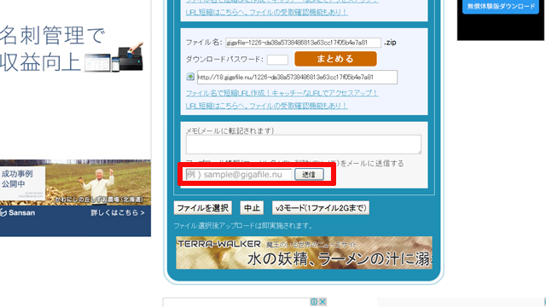Viewport: 546px width, 307px height.
Task: Focus the ファイル名 zip name input field
Action: (x=303, y=43)
